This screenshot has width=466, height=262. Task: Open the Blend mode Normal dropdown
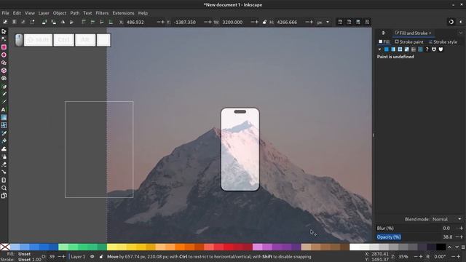[447, 219]
